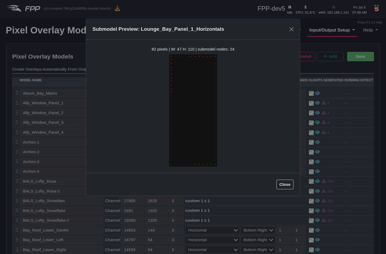Click the Close button in preview dialog
The width and height of the screenshot is (386, 254).
click(285, 184)
